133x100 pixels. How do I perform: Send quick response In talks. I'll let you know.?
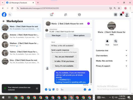point(64,61)
